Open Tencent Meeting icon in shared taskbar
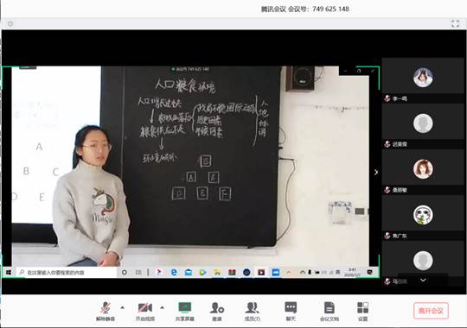The image size is (467, 328). [x=276, y=273]
